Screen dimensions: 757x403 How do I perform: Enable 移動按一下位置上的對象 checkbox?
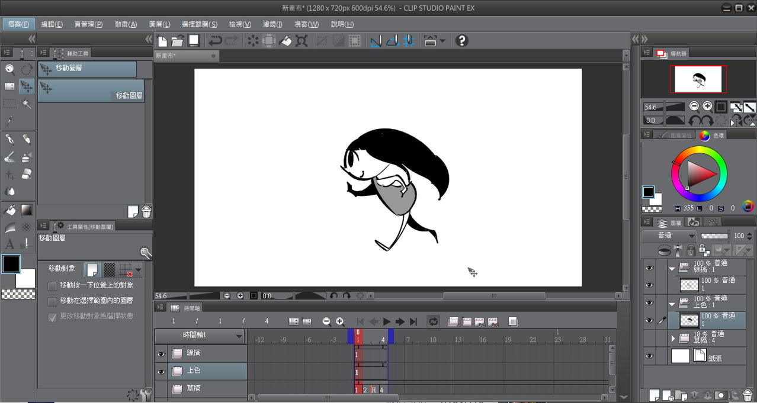coord(53,286)
